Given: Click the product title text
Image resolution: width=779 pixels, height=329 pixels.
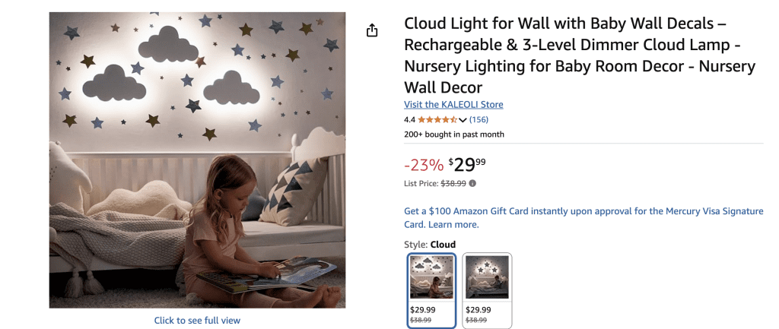Looking at the screenshot, I should click(580, 55).
